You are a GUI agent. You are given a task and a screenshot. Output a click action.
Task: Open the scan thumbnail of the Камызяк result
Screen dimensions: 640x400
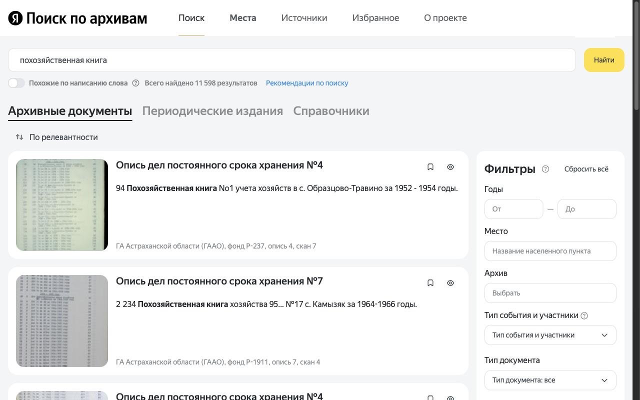tap(62, 321)
